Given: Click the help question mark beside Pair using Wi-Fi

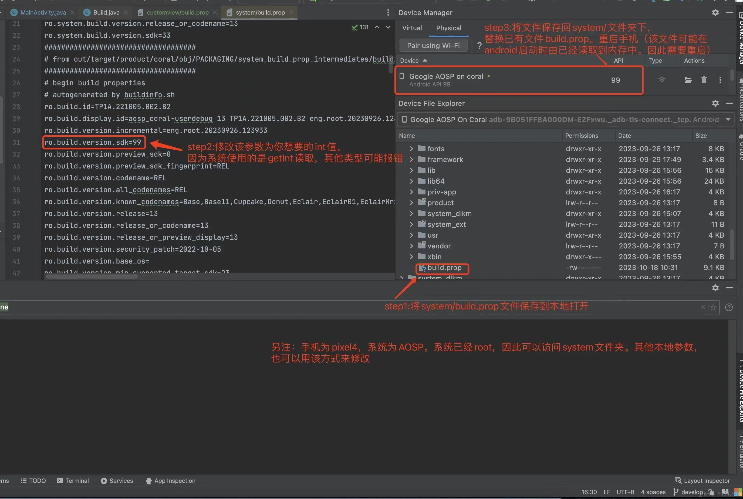Looking at the screenshot, I should point(479,46).
